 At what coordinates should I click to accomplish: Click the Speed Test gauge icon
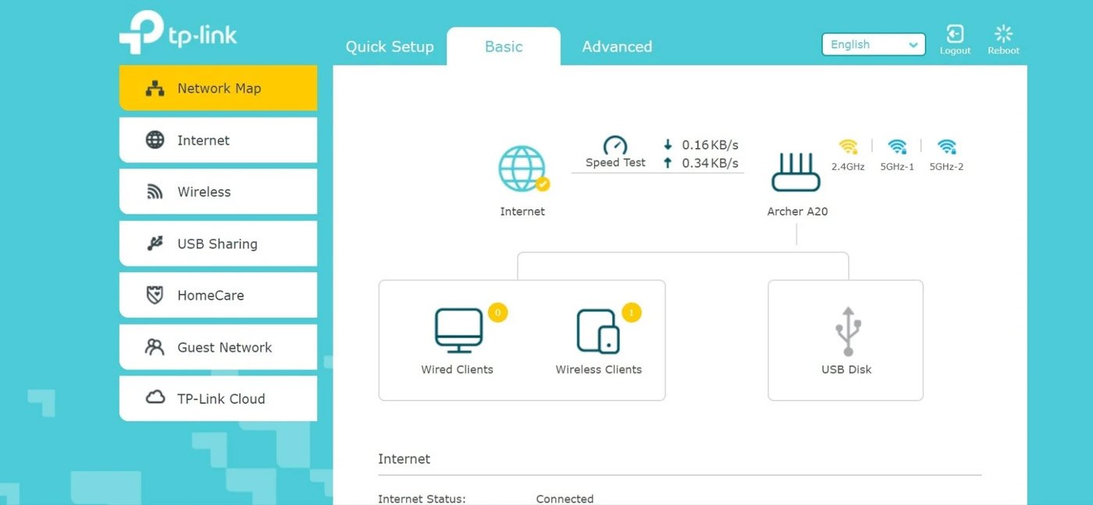coord(615,145)
